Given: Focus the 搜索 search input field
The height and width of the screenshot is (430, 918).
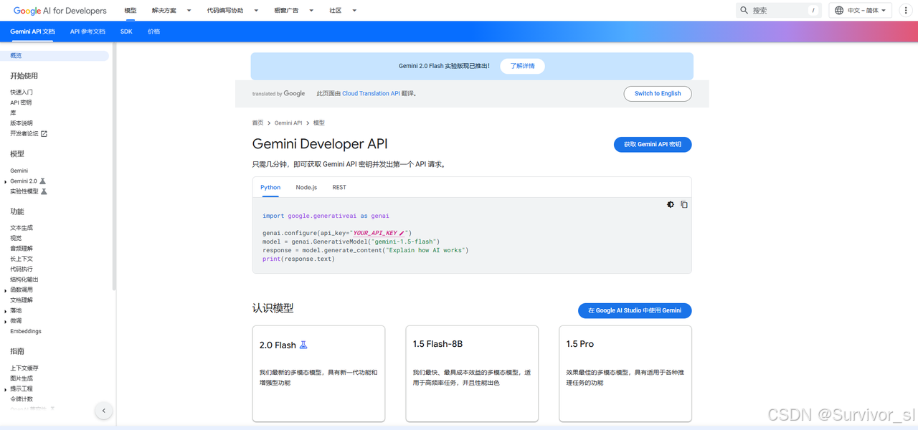Looking at the screenshot, I should 778,10.
